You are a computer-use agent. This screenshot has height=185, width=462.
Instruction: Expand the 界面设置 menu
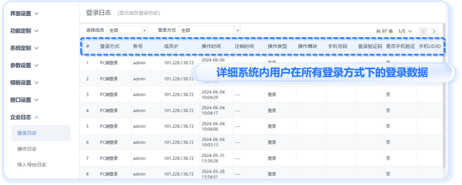coord(24,14)
